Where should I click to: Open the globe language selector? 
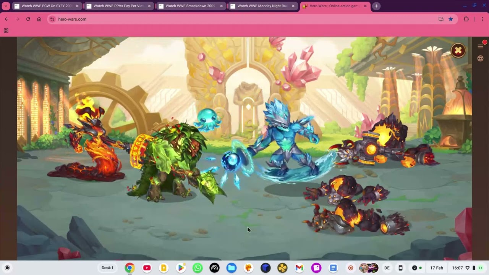point(481,58)
